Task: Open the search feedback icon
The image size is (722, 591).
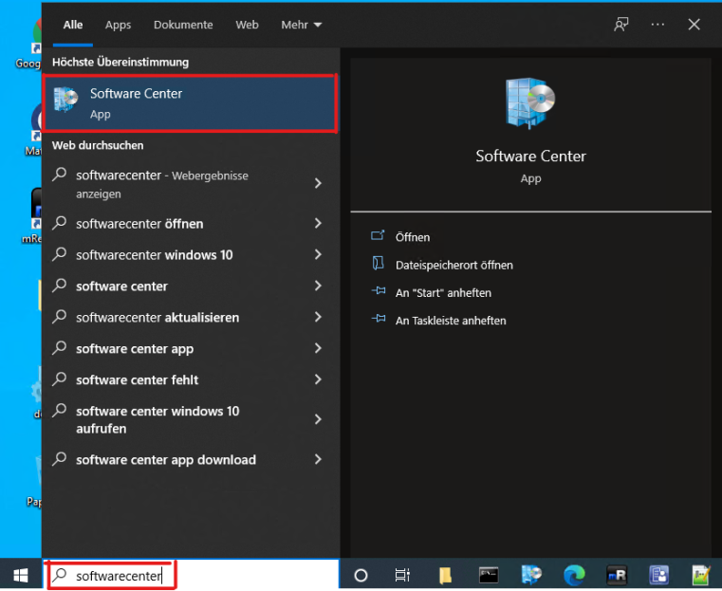Action: click(621, 25)
